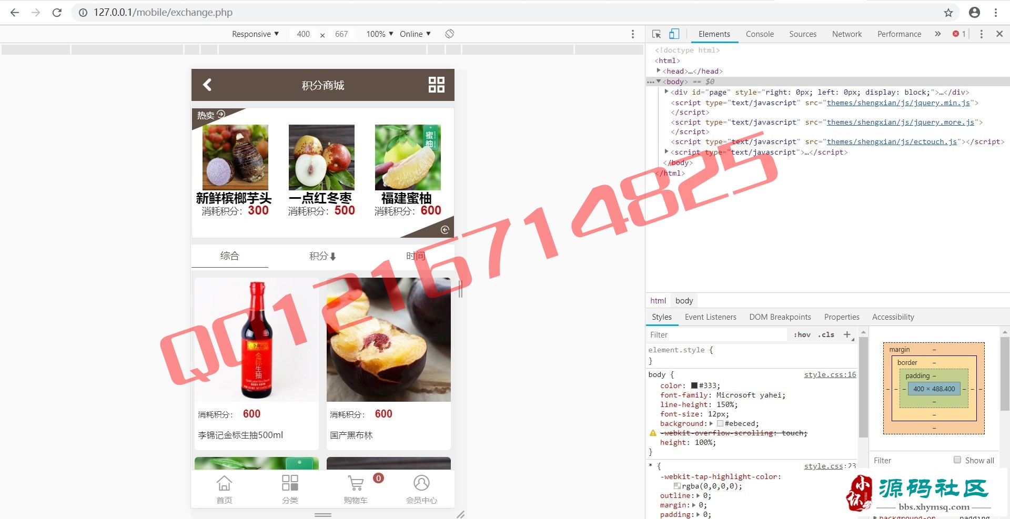Open the 国产黑布林 product image

pyautogui.click(x=388, y=340)
